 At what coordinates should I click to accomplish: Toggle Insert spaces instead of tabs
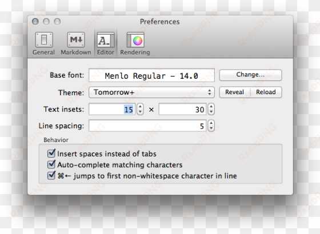(x=51, y=154)
